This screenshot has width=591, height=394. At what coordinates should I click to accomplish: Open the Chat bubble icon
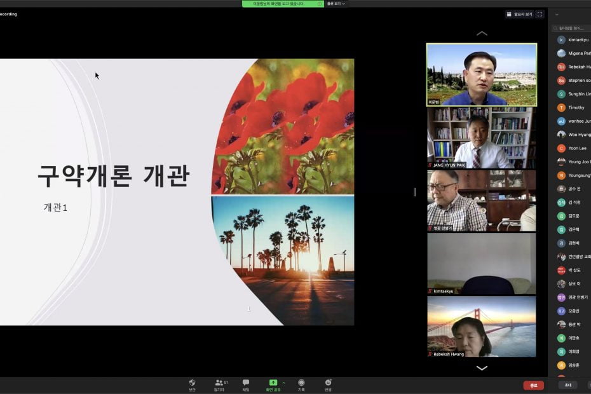[x=246, y=383]
